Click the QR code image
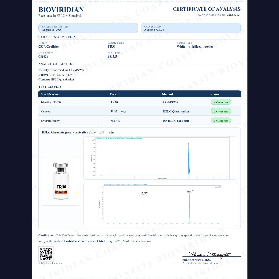The width and height of the screenshot is (279, 279). click(x=46, y=254)
